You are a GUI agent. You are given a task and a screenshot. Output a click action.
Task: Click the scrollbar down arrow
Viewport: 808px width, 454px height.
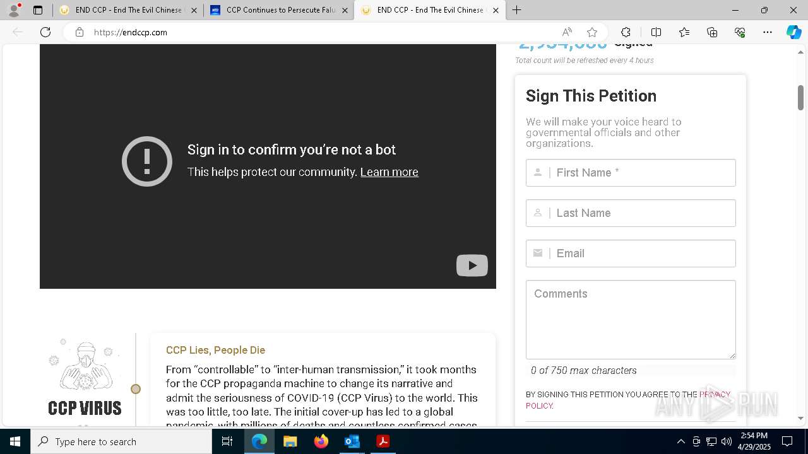800,418
